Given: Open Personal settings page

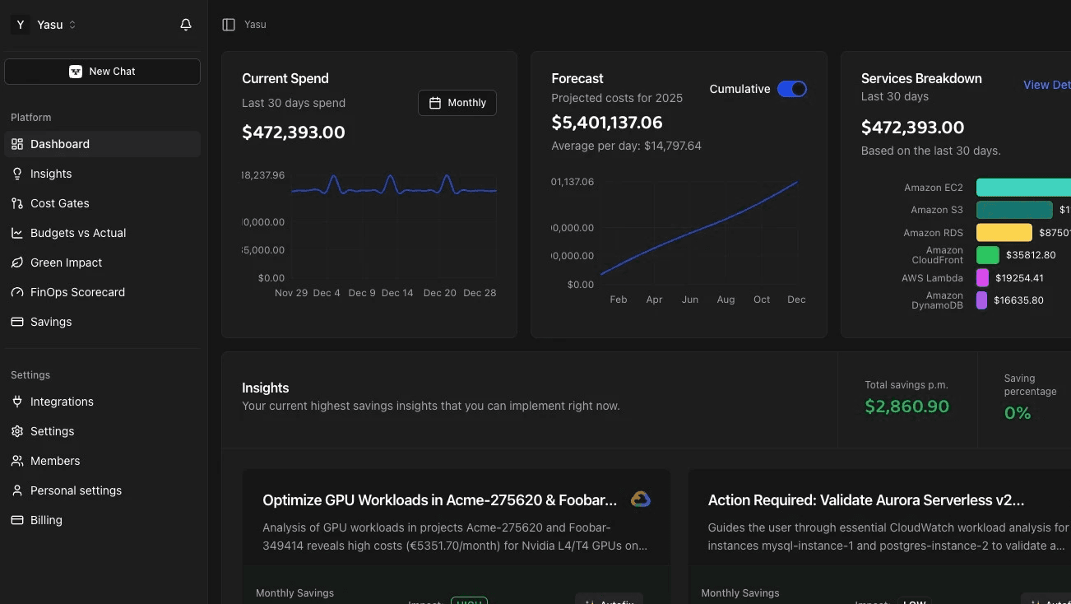Looking at the screenshot, I should tap(103, 490).
